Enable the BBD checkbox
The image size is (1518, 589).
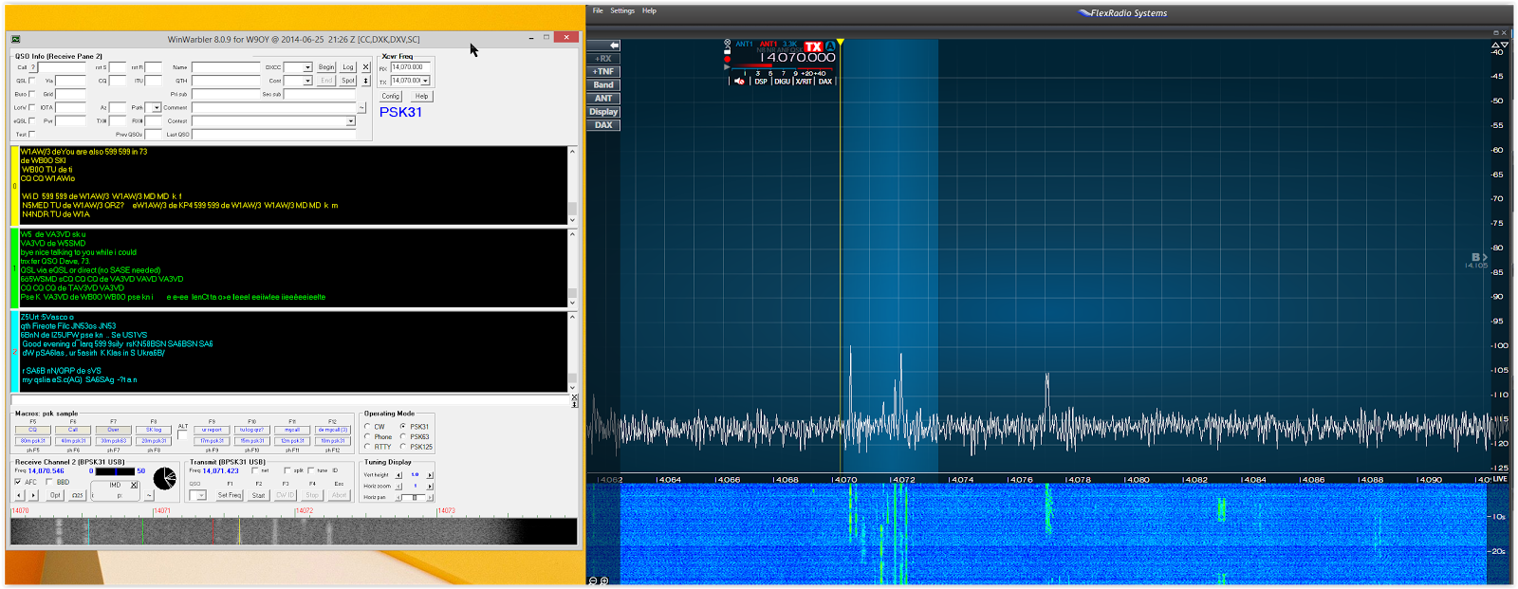tap(49, 482)
